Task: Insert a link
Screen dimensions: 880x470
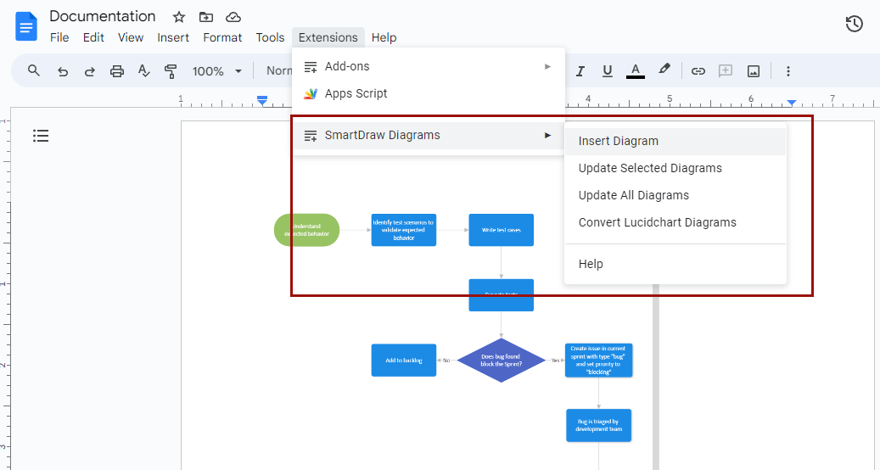Action: [698, 71]
